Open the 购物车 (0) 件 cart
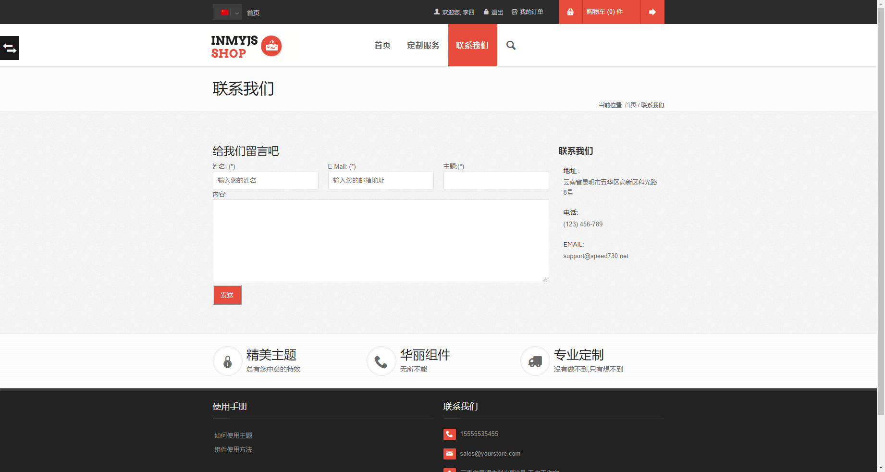 pos(604,12)
